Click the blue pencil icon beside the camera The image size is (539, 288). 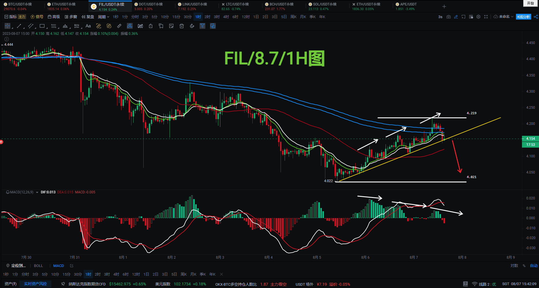[456, 17]
